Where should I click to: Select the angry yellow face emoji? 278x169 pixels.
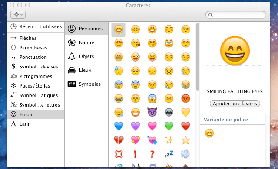click(169, 98)
